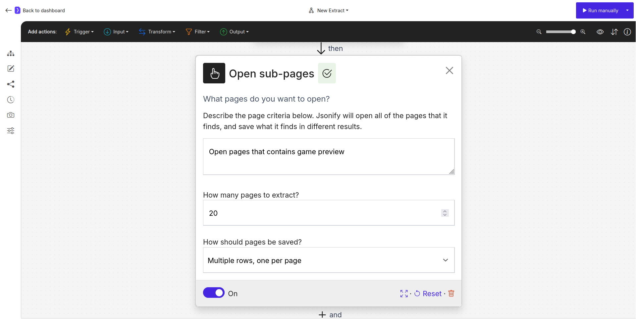Turn off the Open sub-pages step
The image size is (636, 319).
(214, 293)
